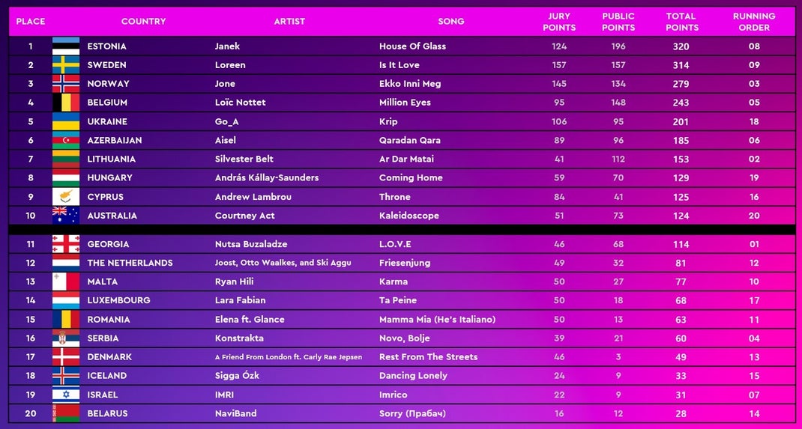Click the Ukraine flag icon
Viewport: 802px width, 429px height.
tap(66, 121)
